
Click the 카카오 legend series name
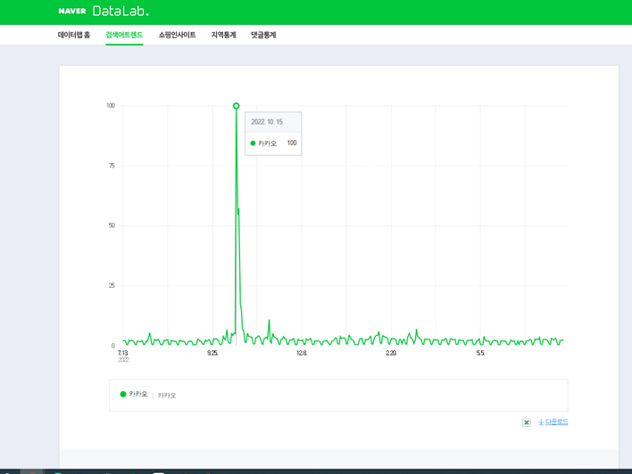pos(138,394)
